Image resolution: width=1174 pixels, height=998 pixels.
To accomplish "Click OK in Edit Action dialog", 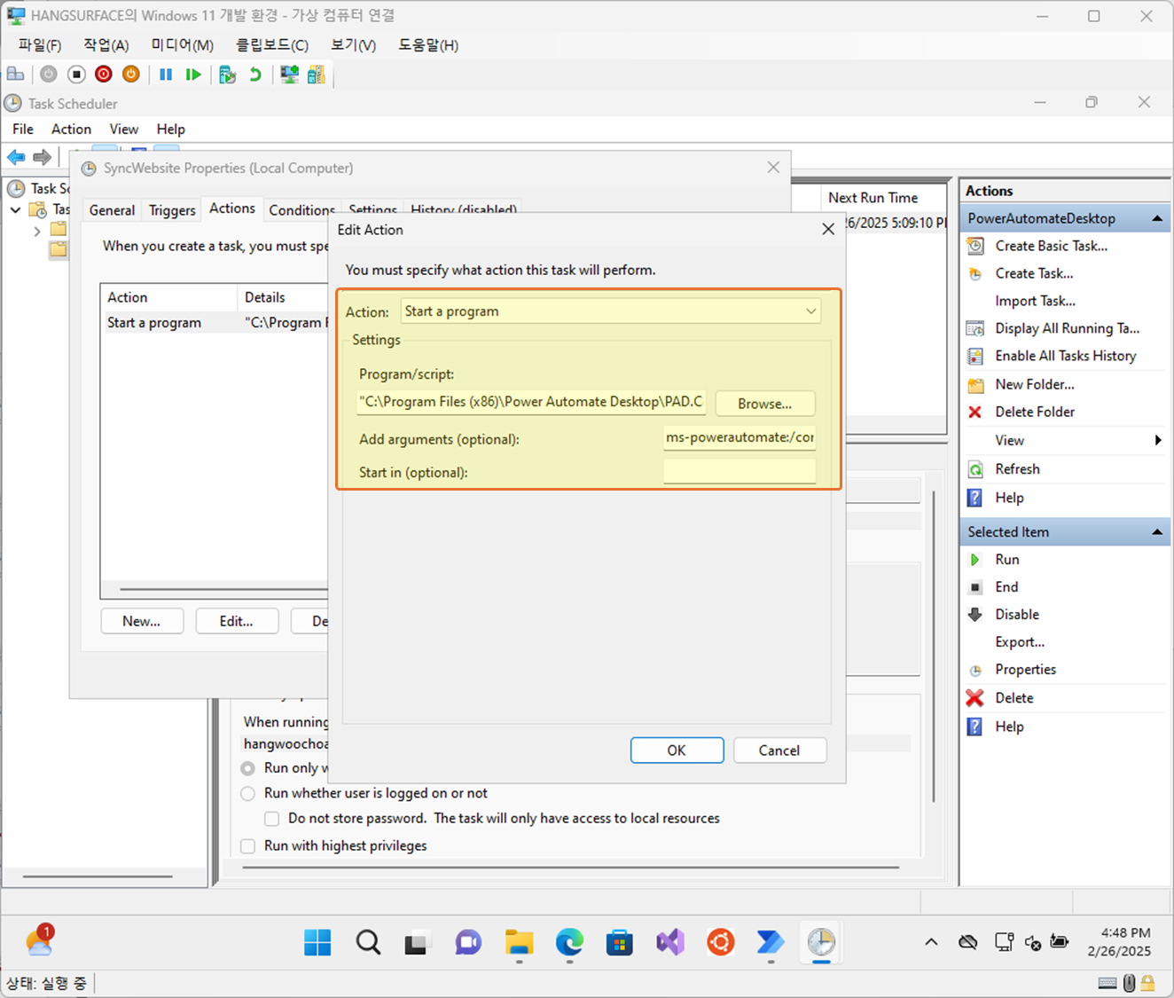I will pyautogui.click(x=677, y=750).
